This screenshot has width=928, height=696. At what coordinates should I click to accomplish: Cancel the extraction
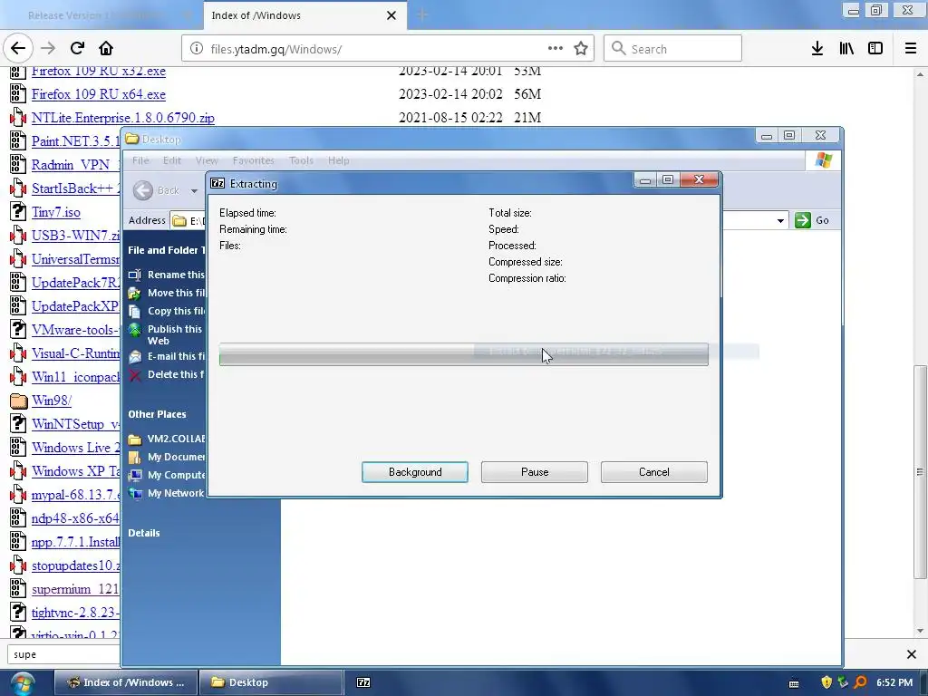[654, 472]
